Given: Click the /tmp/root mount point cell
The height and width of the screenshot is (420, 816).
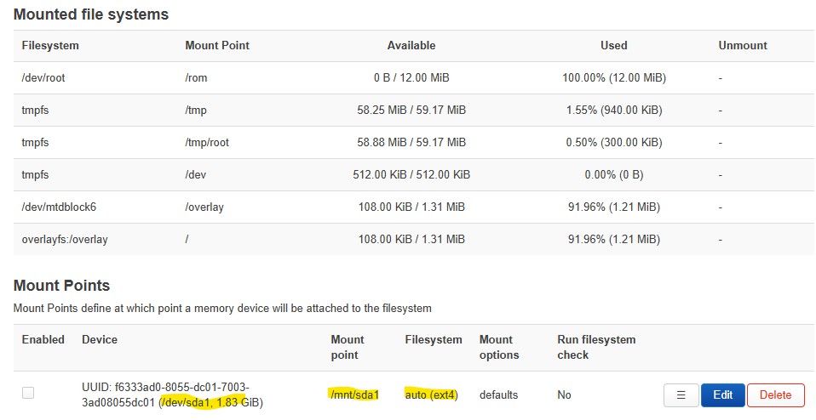Looking at the screenshot, I should 207,142.
